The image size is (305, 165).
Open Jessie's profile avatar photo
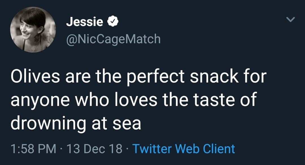point(33,29)
